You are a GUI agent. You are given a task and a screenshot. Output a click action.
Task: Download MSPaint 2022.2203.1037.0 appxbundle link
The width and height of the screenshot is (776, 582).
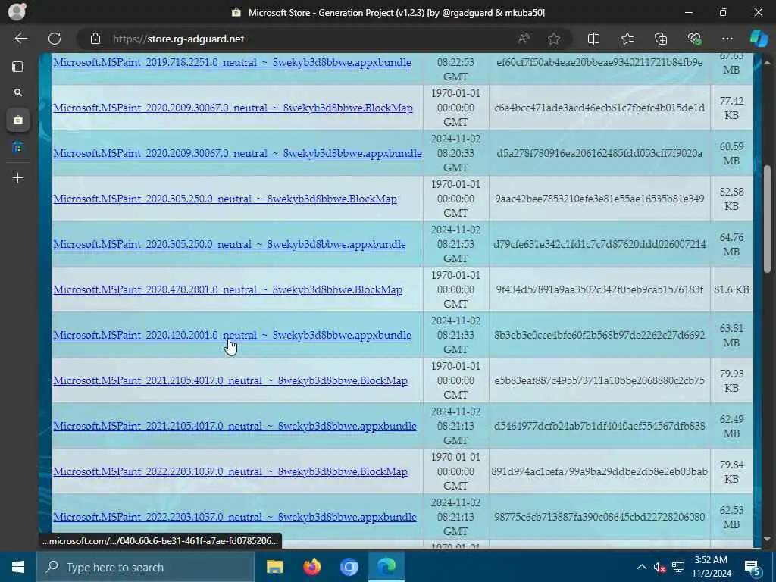pos(235,517)
